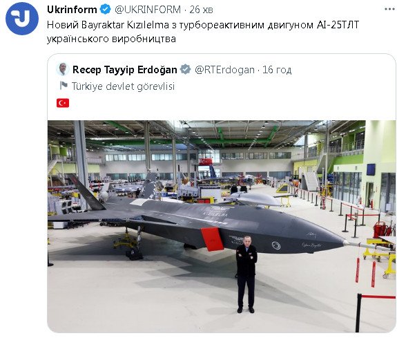The width and height of the screenshot is (397, 338).
Task: Click the tweet text about Bayraktar Kızılelma
Action: (203, 32)
